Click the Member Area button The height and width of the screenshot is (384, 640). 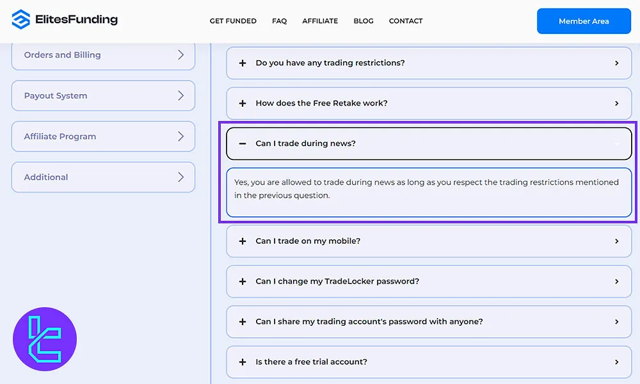(584, 21)
